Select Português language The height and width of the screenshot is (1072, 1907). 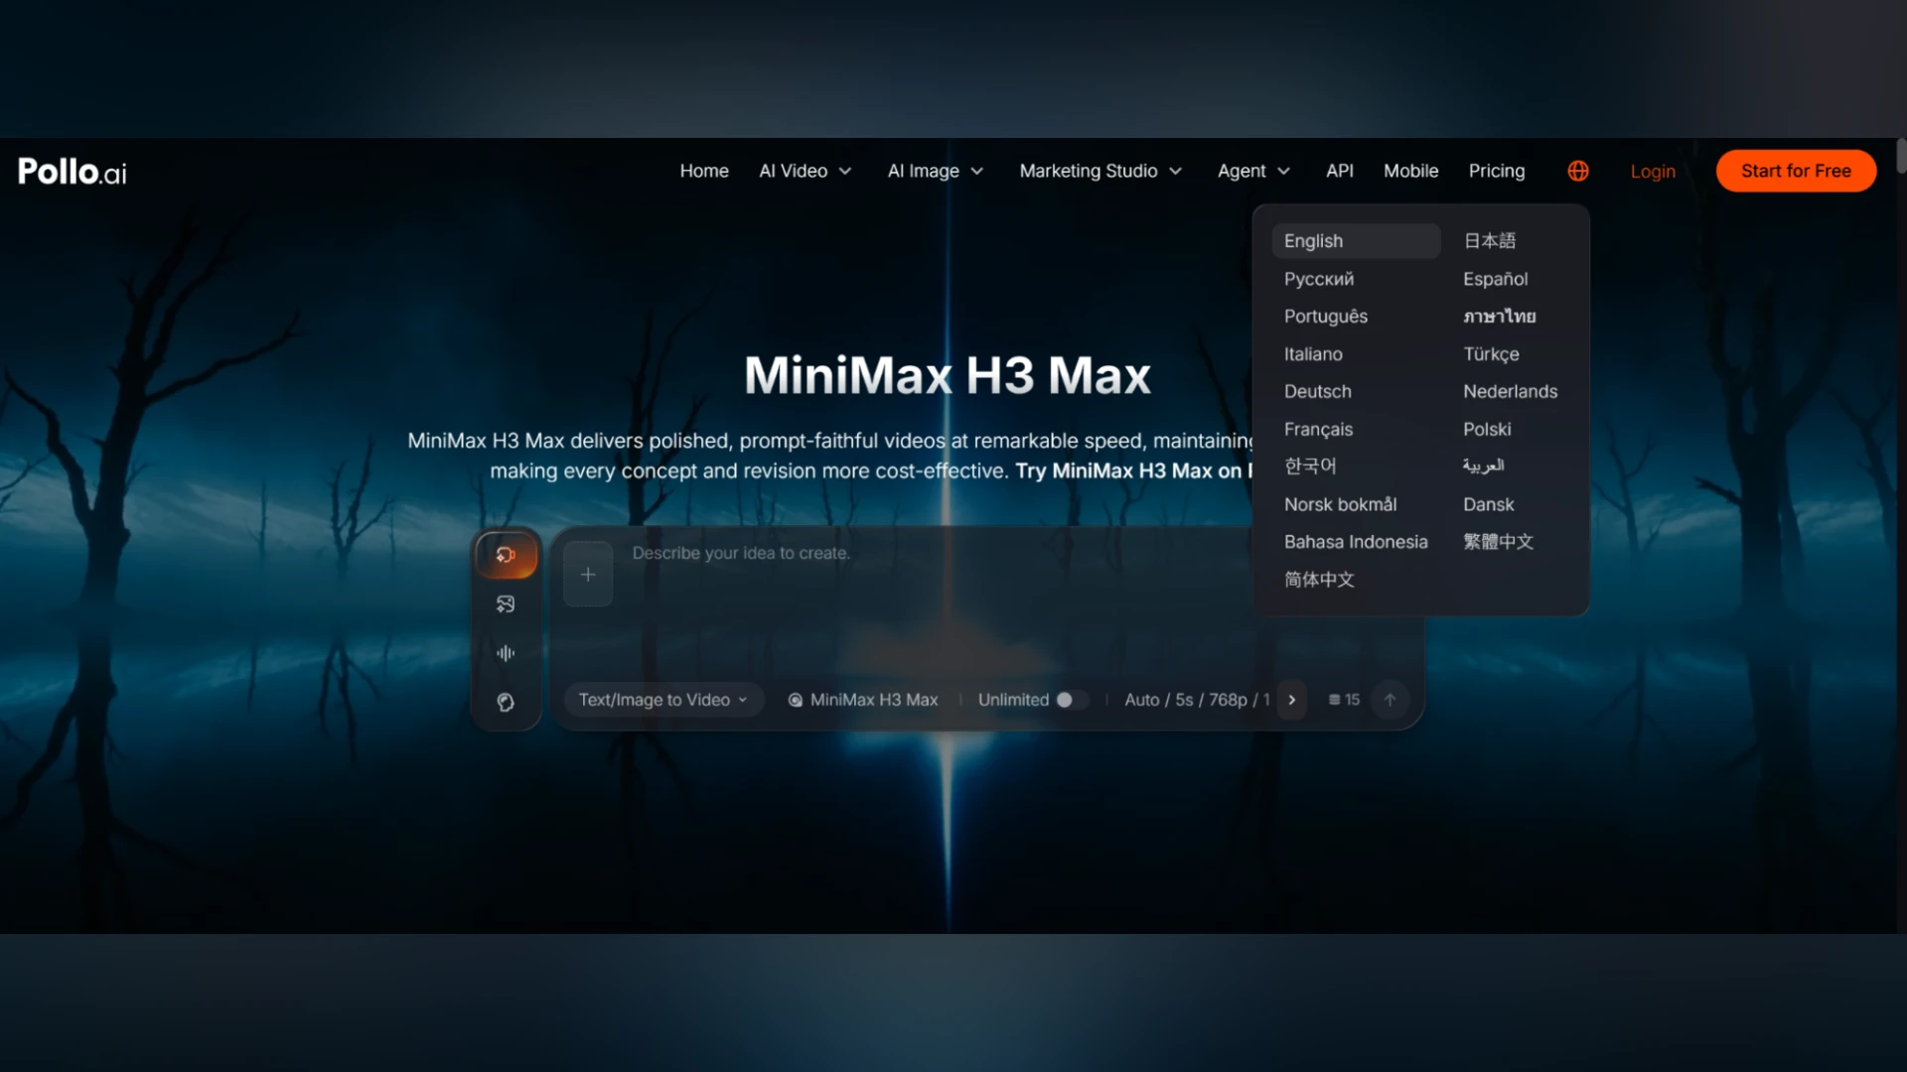[1325, 316]
